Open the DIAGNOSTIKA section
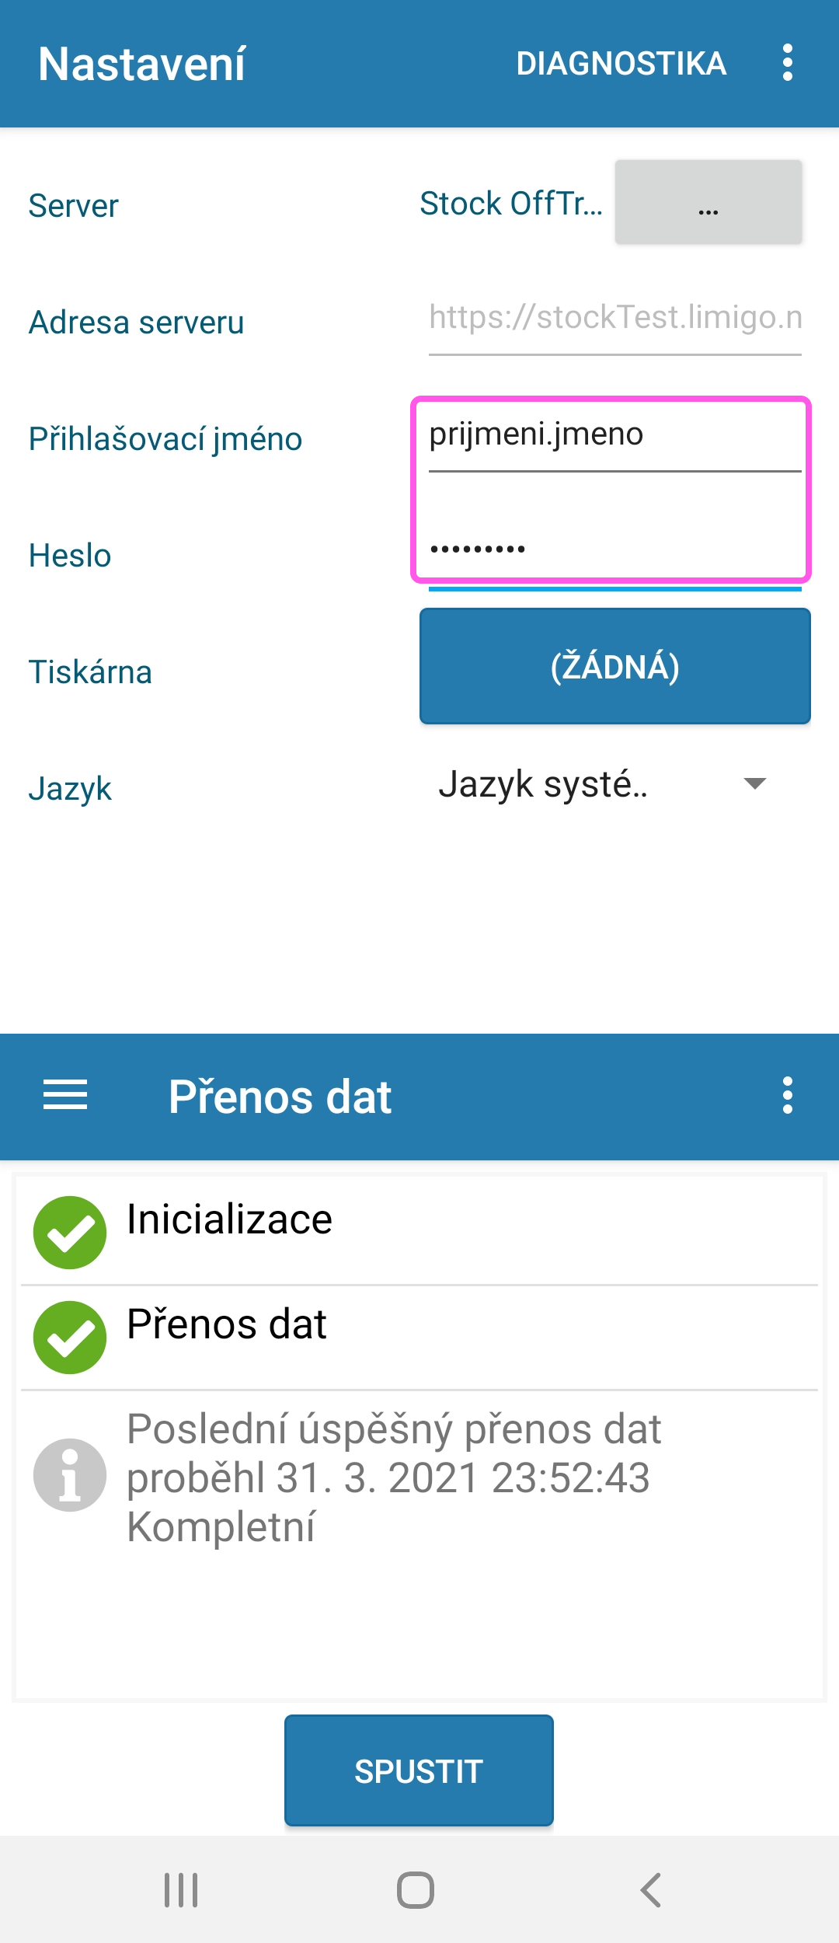839x1943 pixels. [x=621, y=63]
